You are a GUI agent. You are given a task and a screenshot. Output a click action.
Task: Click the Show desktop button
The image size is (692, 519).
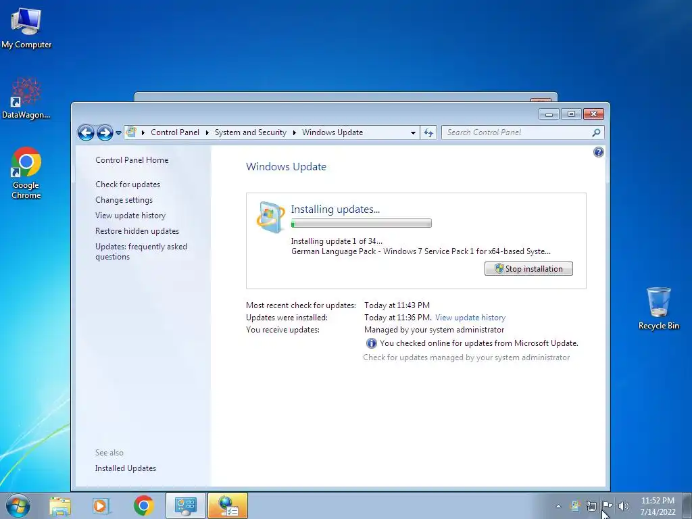tap(687, 505)
